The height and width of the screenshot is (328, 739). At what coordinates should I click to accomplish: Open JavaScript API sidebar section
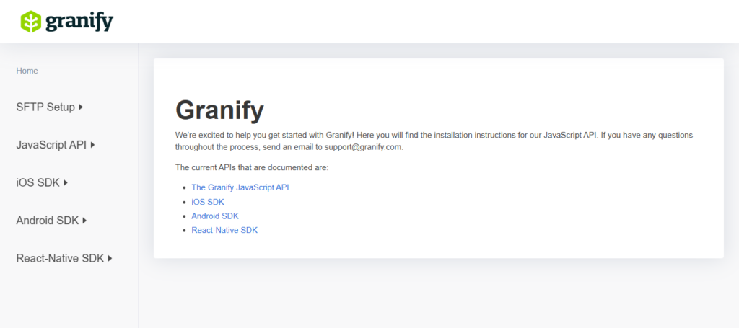click(x=51, y=145)
